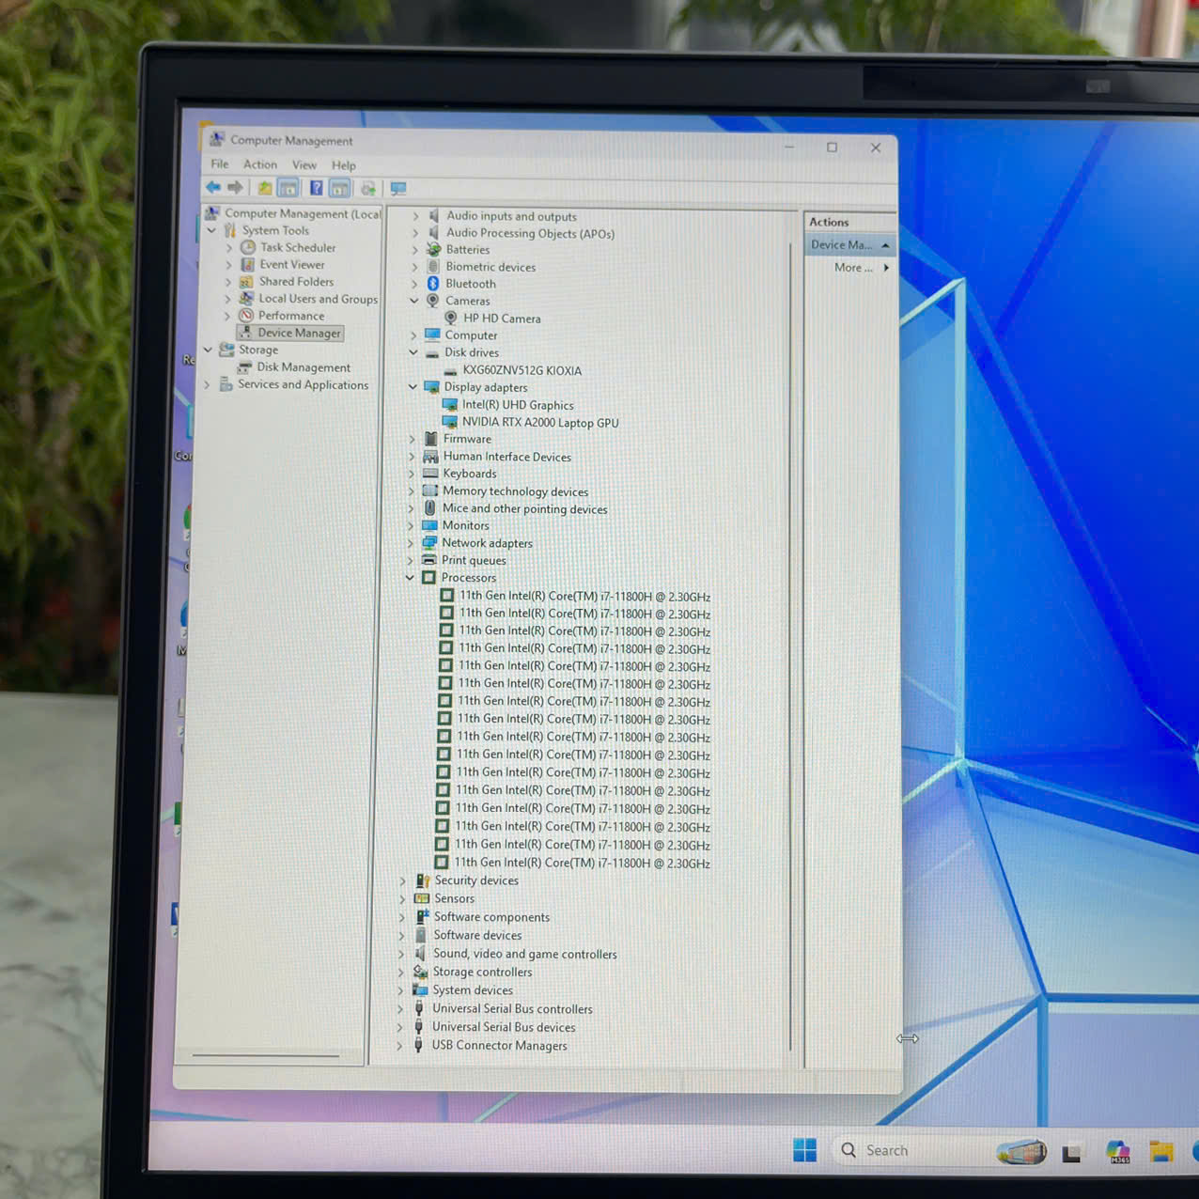Collapse the Display adapters category
The height and width of the screenshot is (1199, 1199).
click(x=413, y=387)
